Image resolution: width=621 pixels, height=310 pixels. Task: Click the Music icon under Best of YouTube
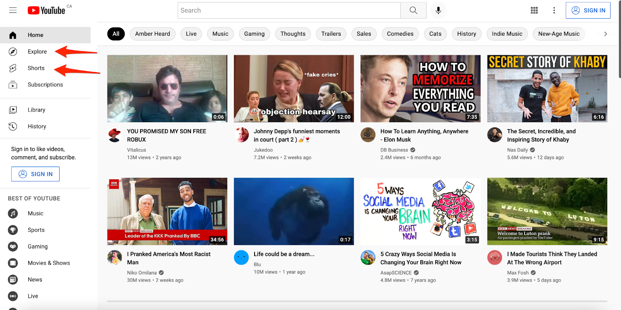pyautogui.click(x=13, y=214)
